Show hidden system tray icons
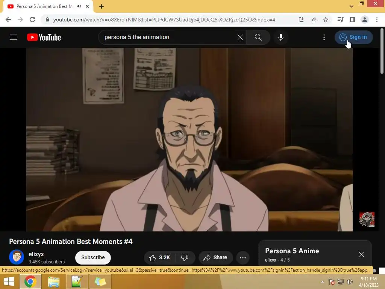Image resolution: width=385 pixels, height=289 pixels. click(322, 282)
